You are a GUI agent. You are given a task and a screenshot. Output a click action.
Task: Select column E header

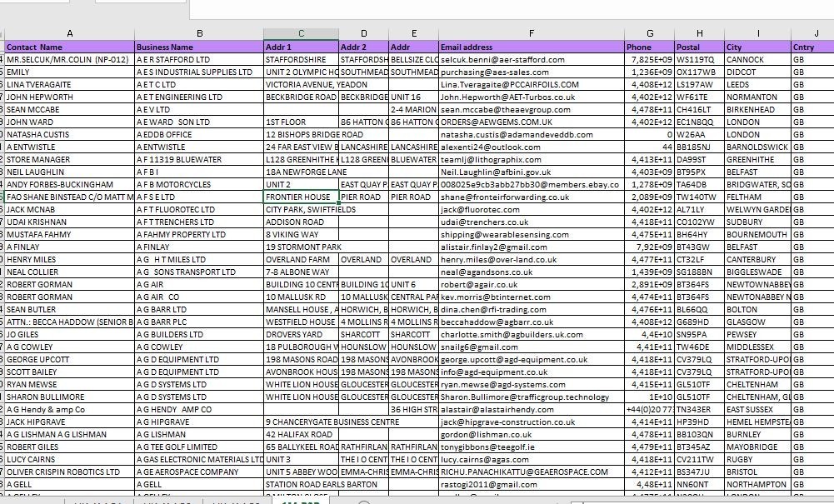(414, 33)
